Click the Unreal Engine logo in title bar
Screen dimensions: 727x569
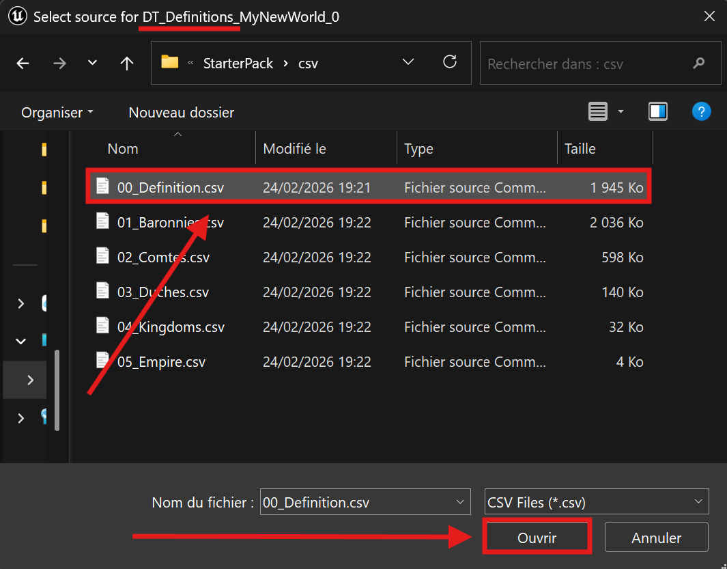[x=17, y=16]
